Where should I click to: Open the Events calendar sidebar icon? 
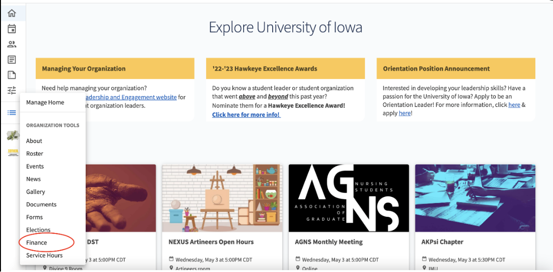[x=12, y=29]
